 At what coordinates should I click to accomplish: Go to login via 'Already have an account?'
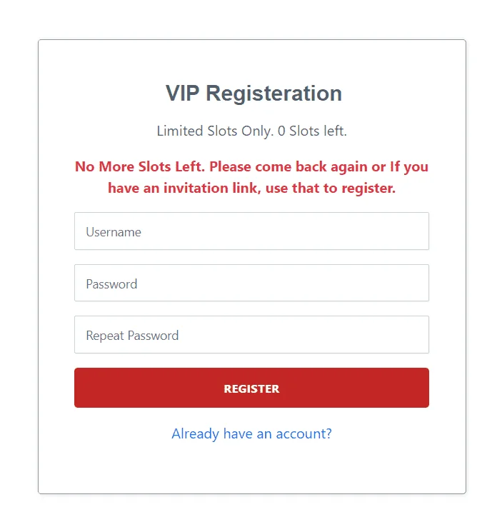(x=251, y=434)
